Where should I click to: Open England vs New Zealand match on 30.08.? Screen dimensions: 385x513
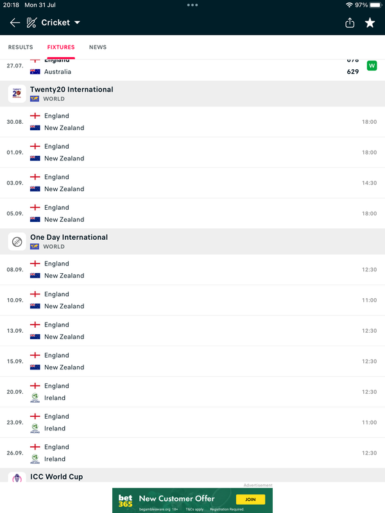coord(193,122)
